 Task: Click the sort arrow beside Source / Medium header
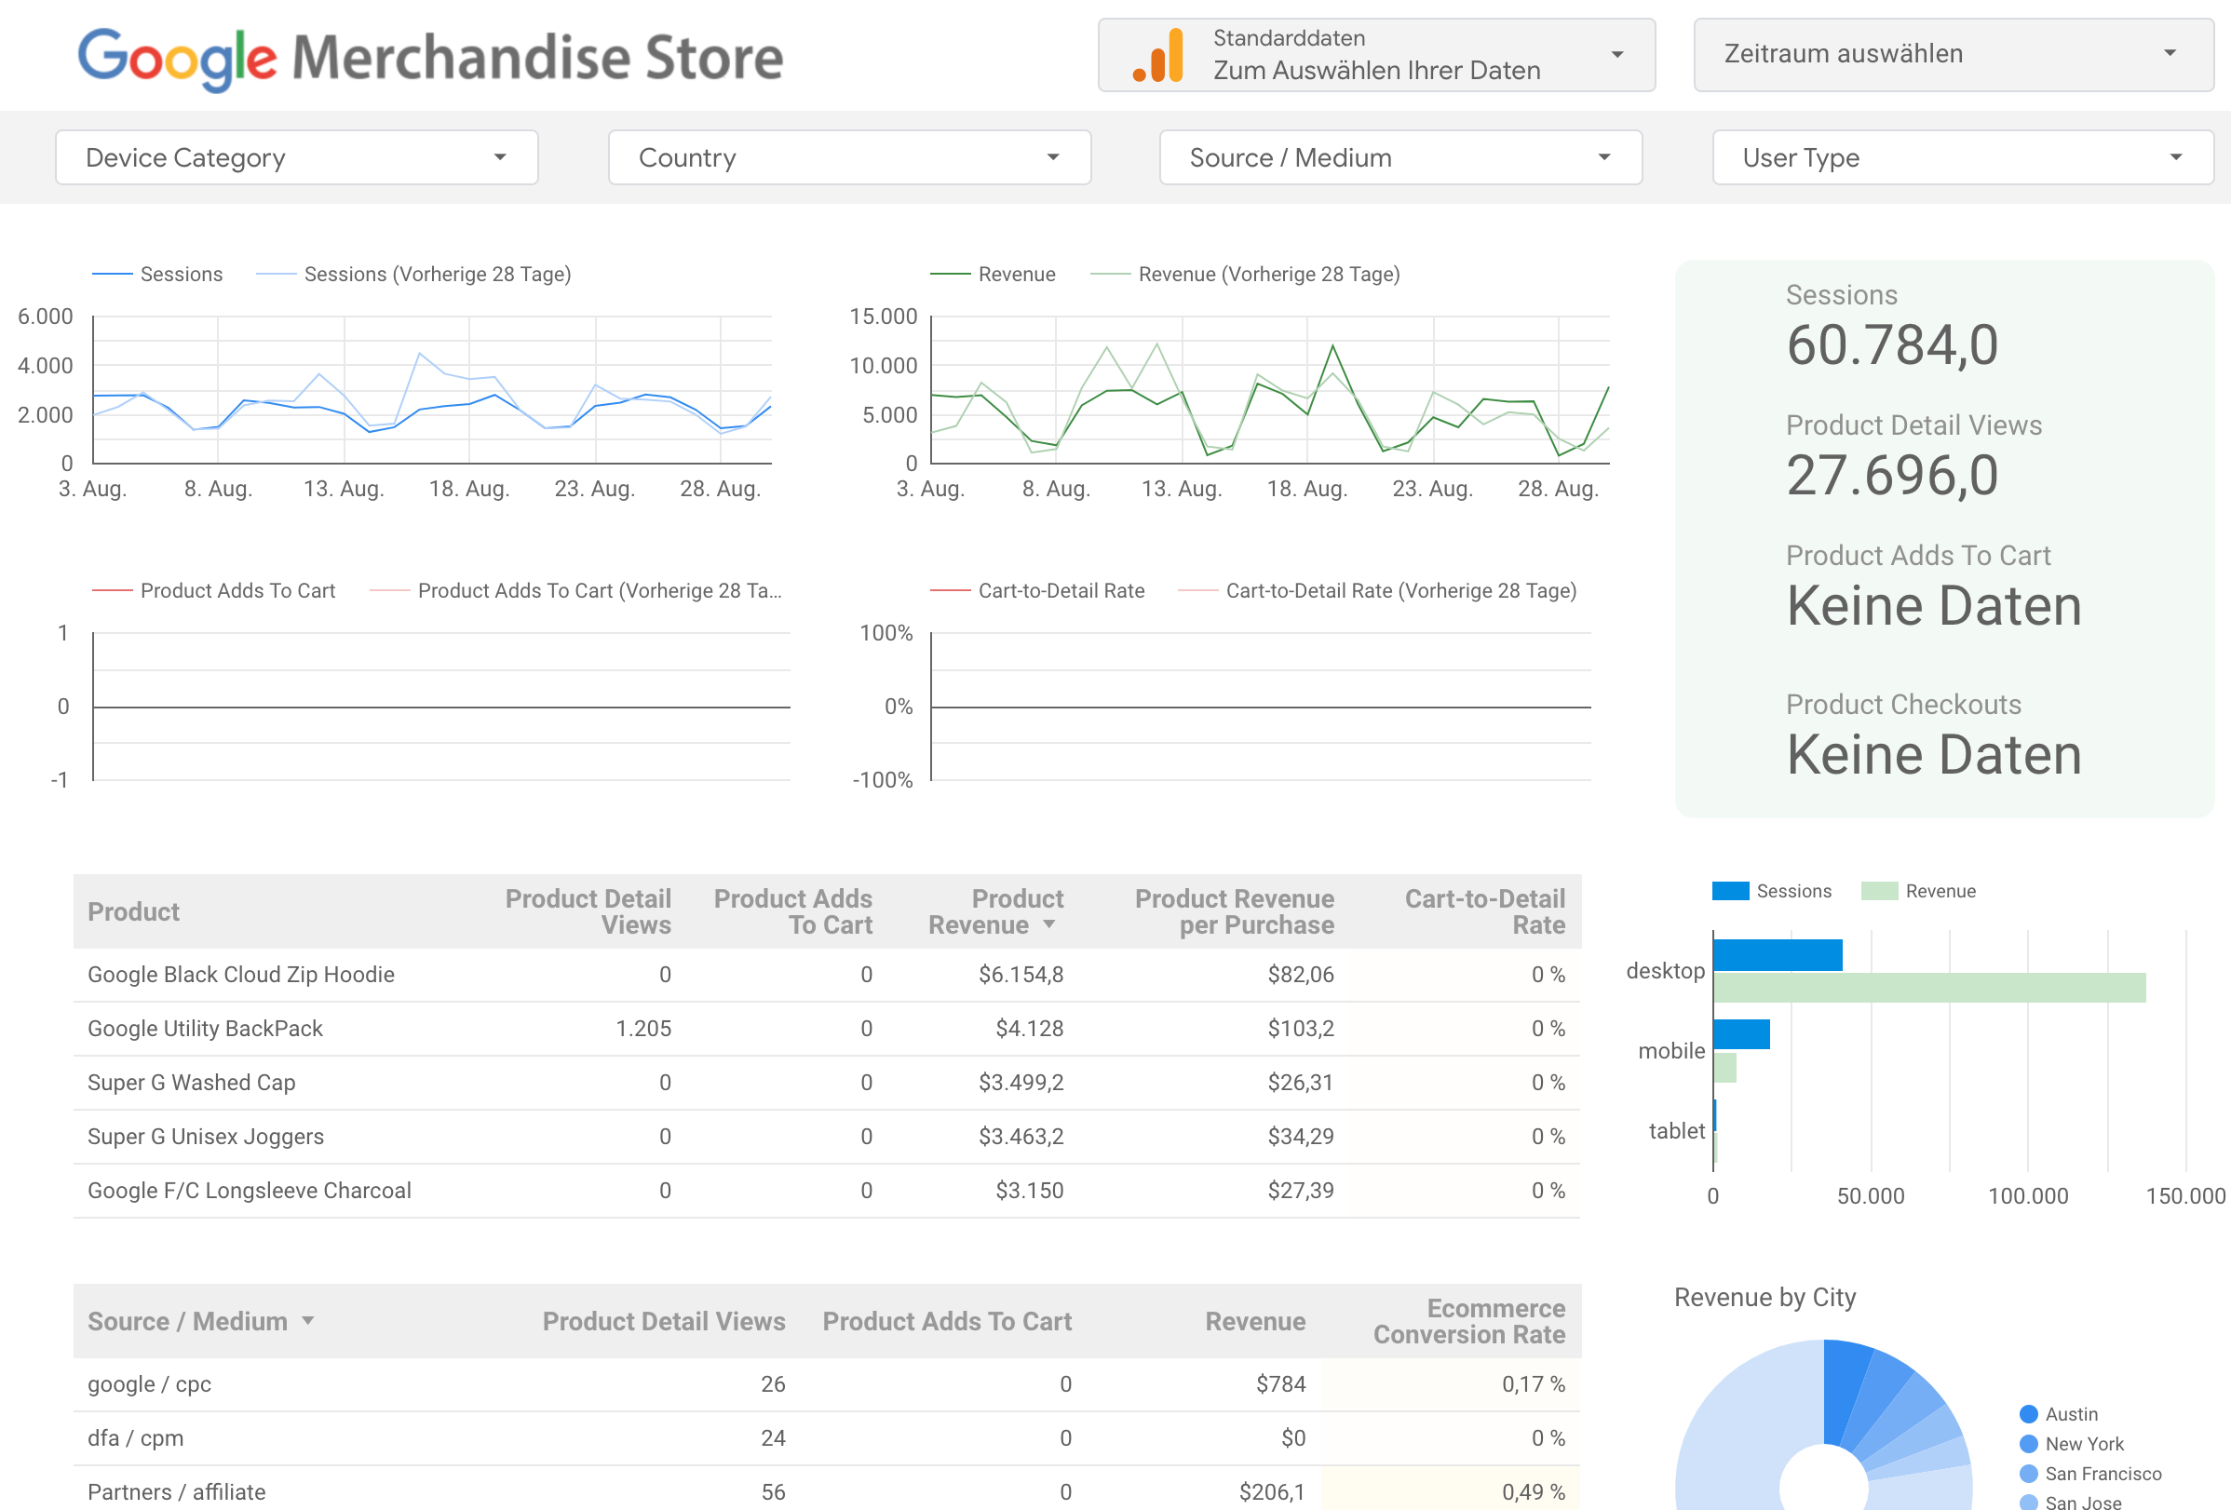[x=307, y=1321]
